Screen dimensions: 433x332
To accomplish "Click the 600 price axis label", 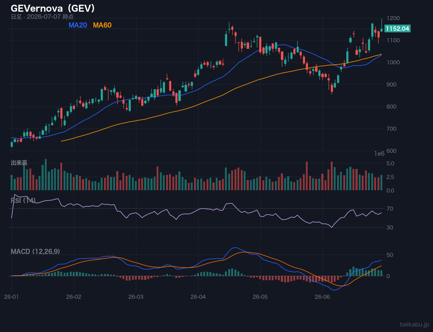I will [x=391, y=151].
